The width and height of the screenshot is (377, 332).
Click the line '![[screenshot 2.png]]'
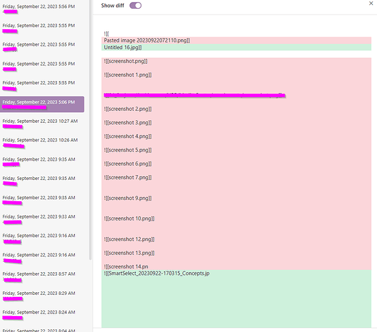click(x=127, y=109)
